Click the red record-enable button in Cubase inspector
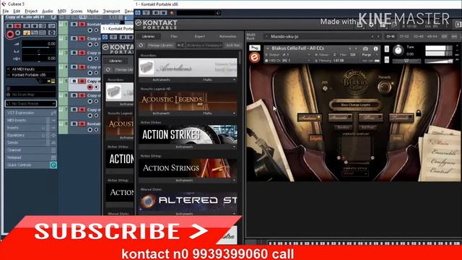This screenshot has width=462, height=260. pos(10,34)
